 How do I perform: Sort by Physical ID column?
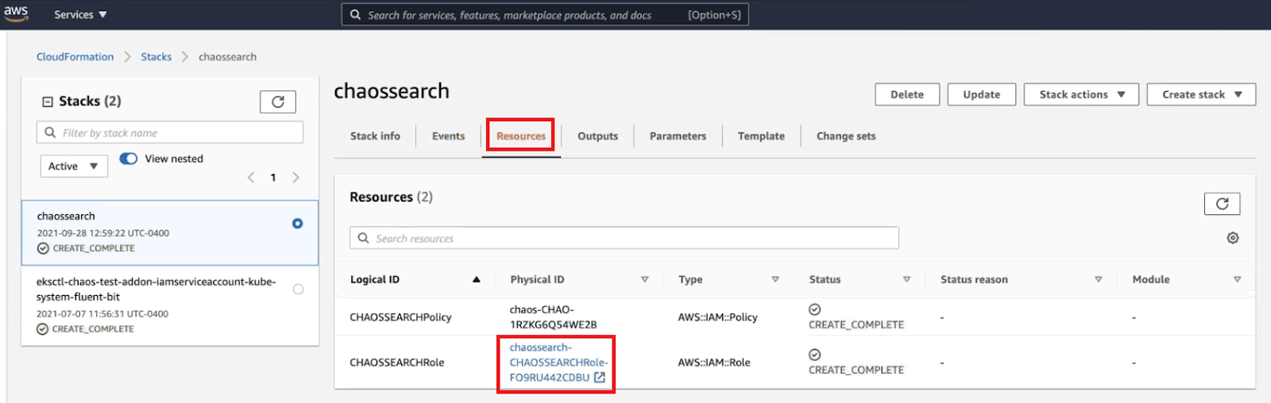[644, 279]
